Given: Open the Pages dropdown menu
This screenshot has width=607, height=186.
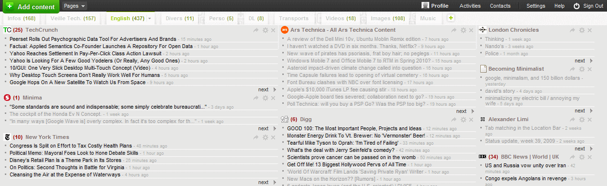Looking at the screenshot, I should (x=75, y=6).
